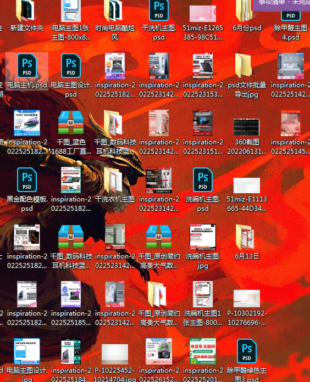Select the 千图_数码科技耳机科技蓝 folder icon
This screenshot has width=310, height=382.
(x=113, y=122)
